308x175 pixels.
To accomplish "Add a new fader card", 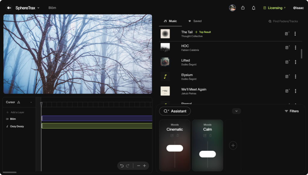I will click(x=233, y=145).
